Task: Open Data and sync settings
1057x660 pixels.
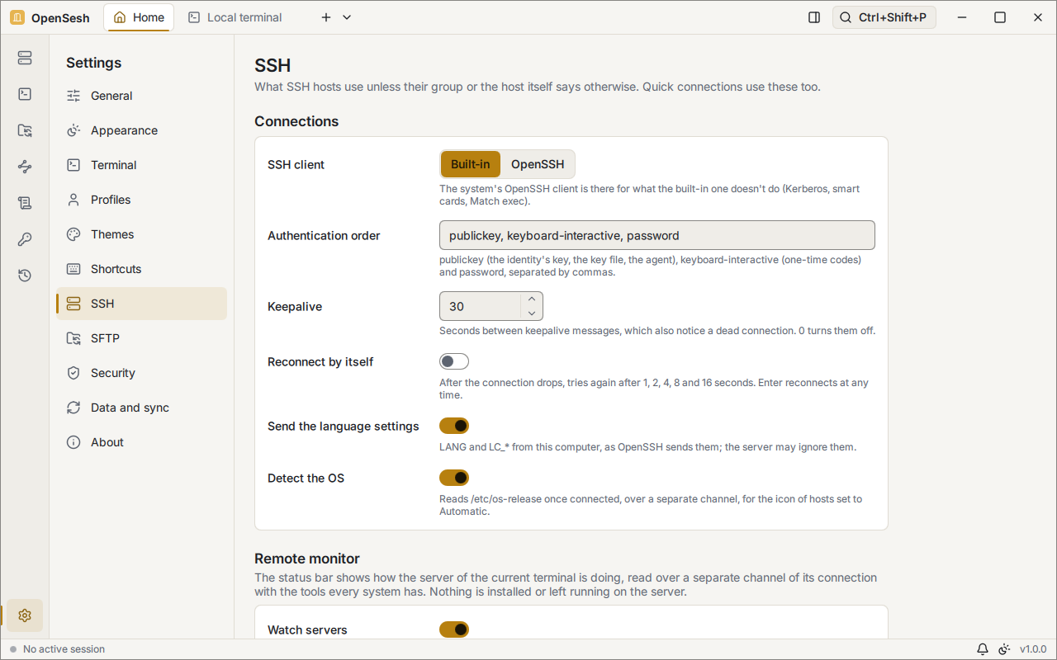Action: pyautogui.click(x=141, y=408)
